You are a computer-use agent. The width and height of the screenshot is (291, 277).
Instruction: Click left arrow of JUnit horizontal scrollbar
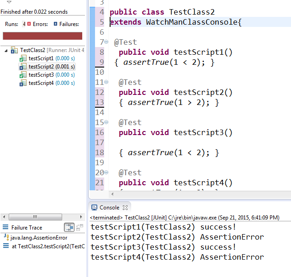point(4,217)
